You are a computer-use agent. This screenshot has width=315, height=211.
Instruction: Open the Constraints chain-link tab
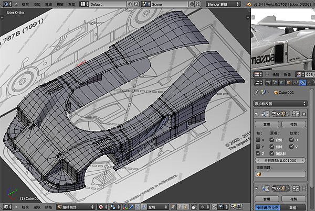(296, 82)
